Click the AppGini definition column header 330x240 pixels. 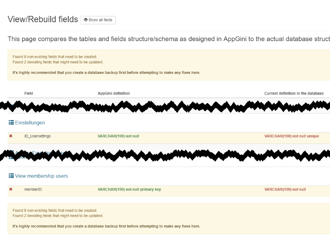114,93
